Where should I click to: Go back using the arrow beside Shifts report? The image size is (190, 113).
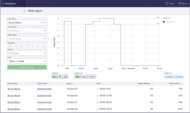(x=24, y=11)
